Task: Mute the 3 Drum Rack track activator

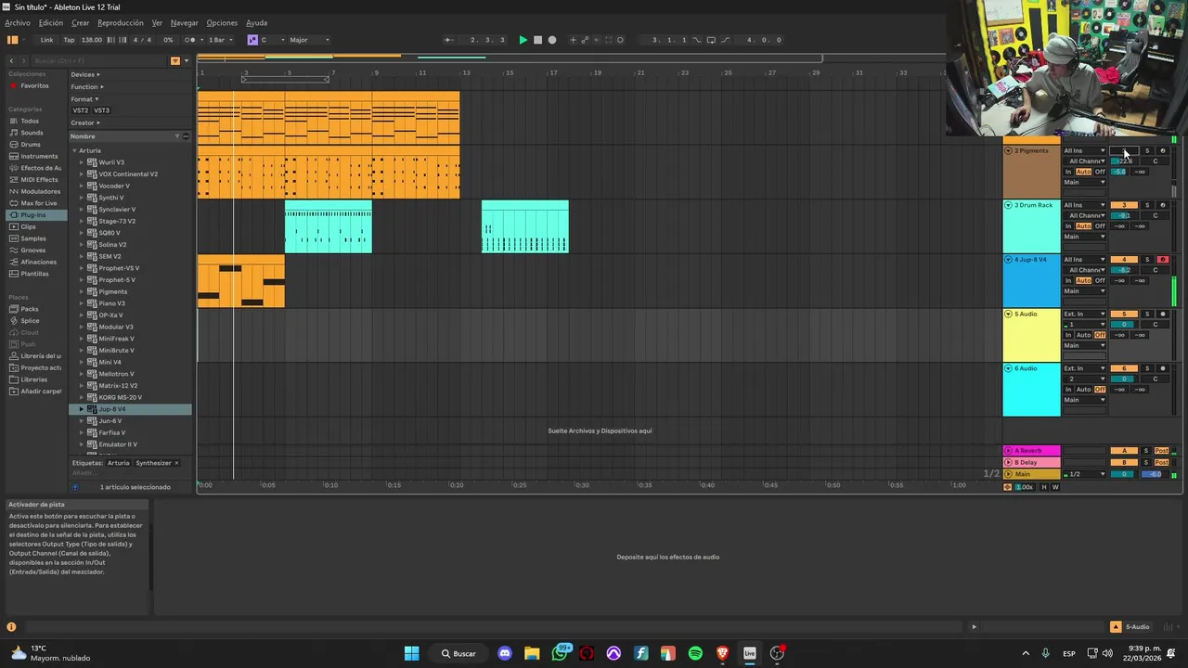Action: tap(1124, 205)
